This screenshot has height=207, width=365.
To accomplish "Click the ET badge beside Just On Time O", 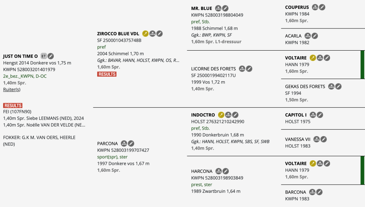I will (44, 56).
